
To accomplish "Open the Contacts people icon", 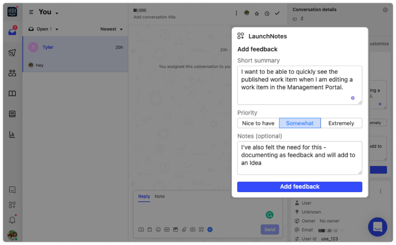I will 12,73.
